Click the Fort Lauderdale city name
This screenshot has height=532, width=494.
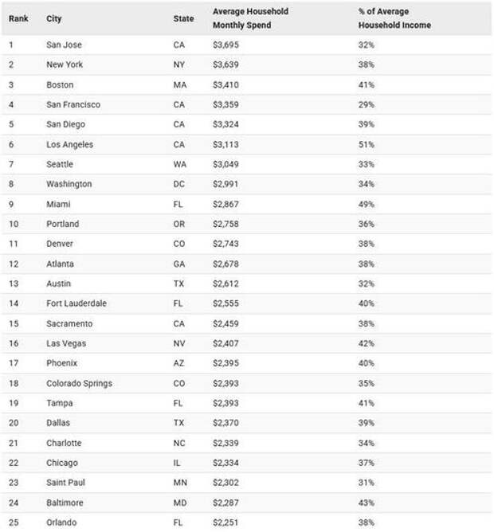(76, 303)
